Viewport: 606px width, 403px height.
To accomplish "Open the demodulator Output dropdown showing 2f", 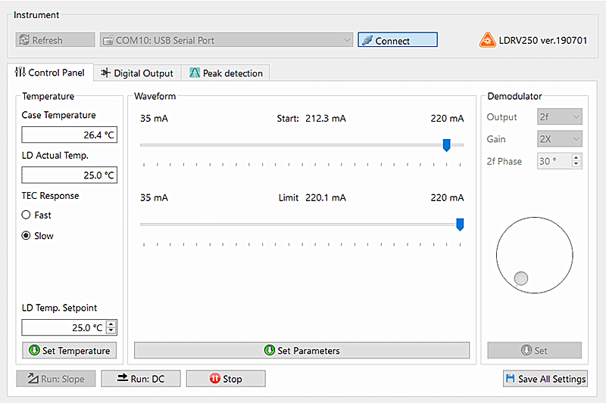I will click(559, 117).
